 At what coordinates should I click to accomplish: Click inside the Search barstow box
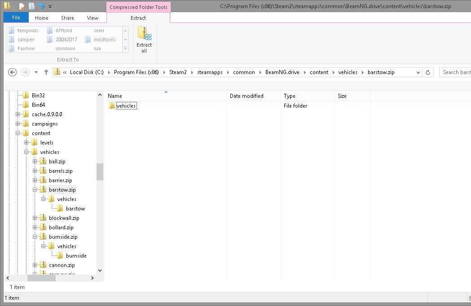(x=455, y=72)
